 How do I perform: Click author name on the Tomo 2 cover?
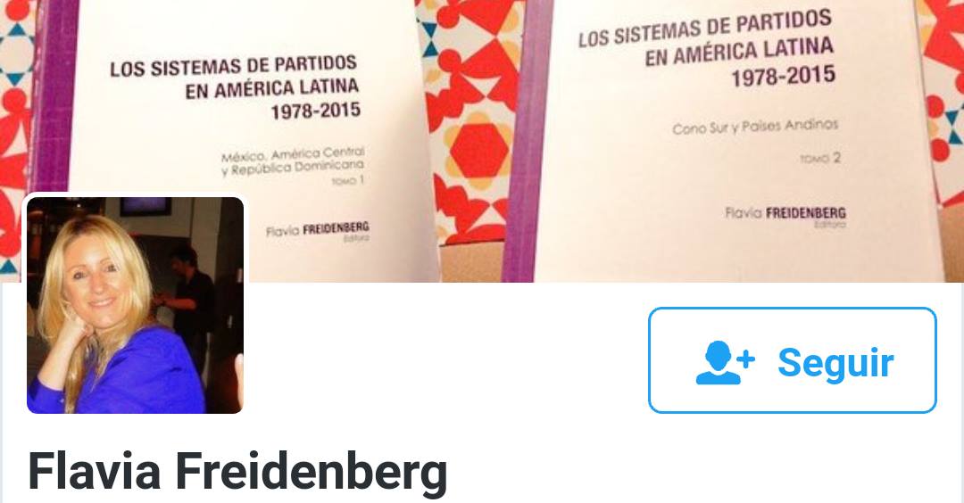pos(785,214)
